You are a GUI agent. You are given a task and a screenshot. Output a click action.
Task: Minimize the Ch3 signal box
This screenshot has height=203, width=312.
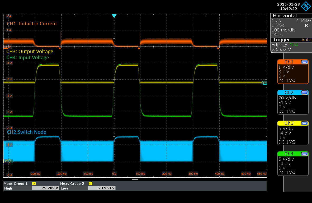(304, 123)
